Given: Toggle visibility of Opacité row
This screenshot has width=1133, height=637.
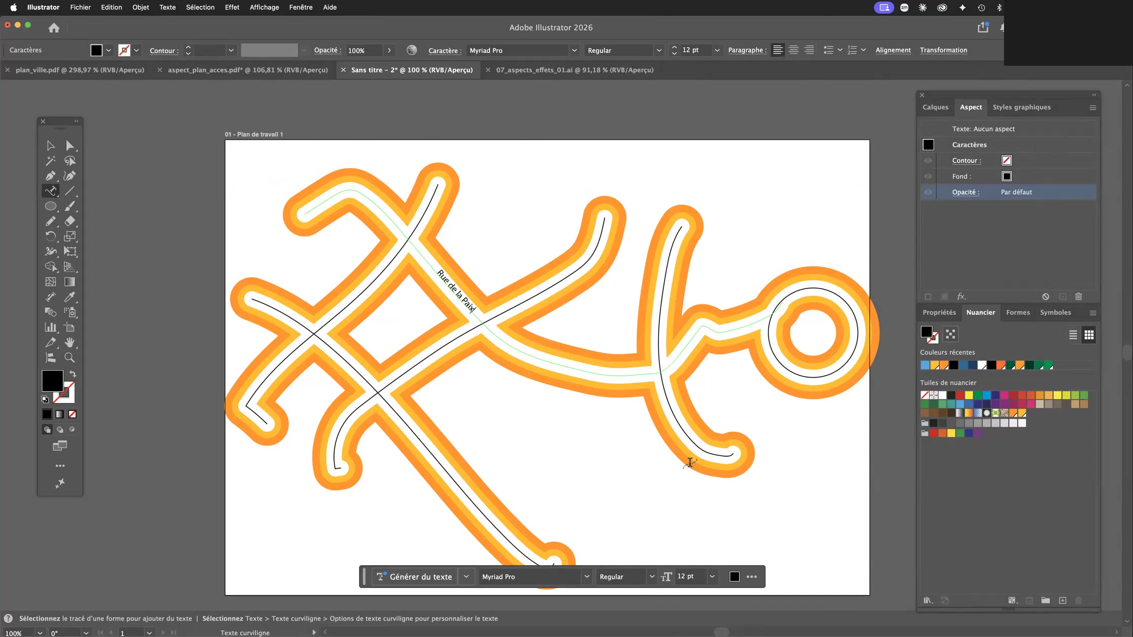Looking at the screenshot, I should pyautogui.click(x=928, y=192).
